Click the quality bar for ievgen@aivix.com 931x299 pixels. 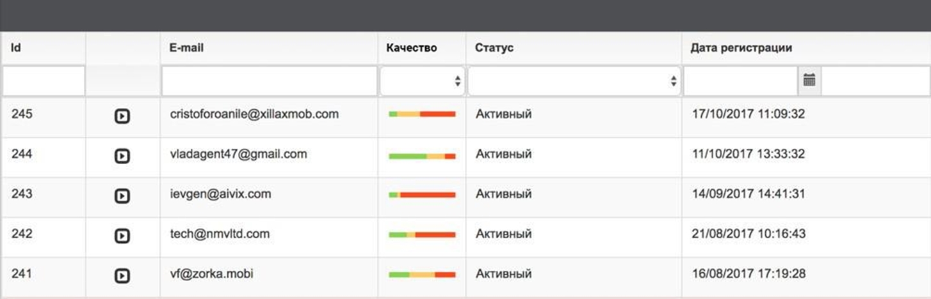click(422, 195)
